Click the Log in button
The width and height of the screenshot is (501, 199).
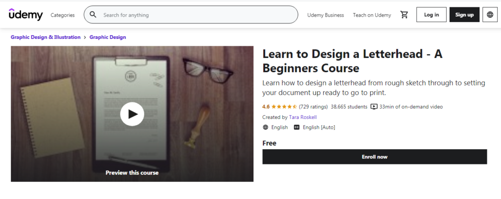pos(432,15)
